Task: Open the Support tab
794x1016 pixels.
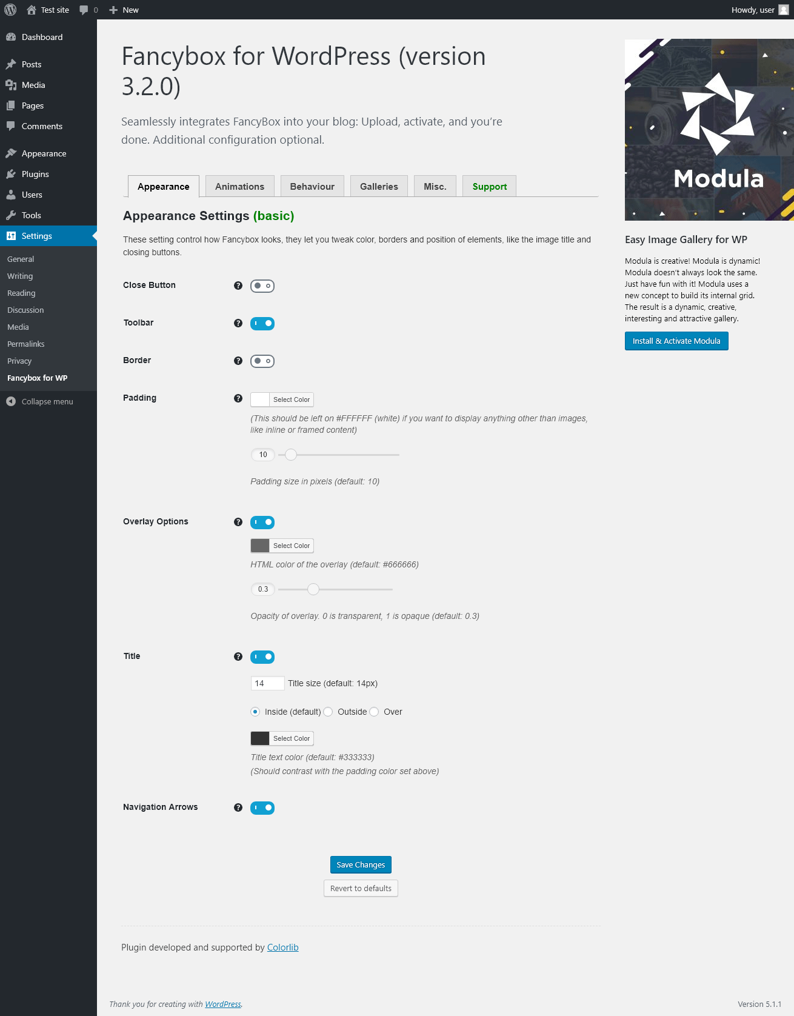Action: coord(490,186)
